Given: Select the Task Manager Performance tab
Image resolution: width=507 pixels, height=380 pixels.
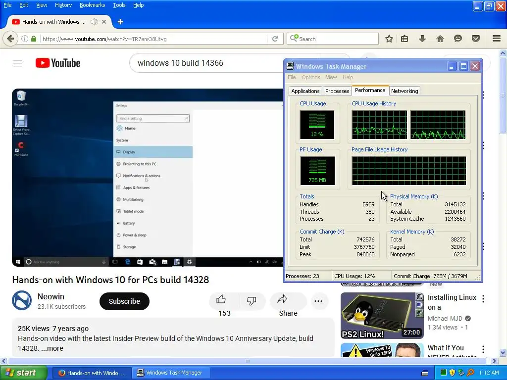Looking at the screenshot, I should pos(370,90).
